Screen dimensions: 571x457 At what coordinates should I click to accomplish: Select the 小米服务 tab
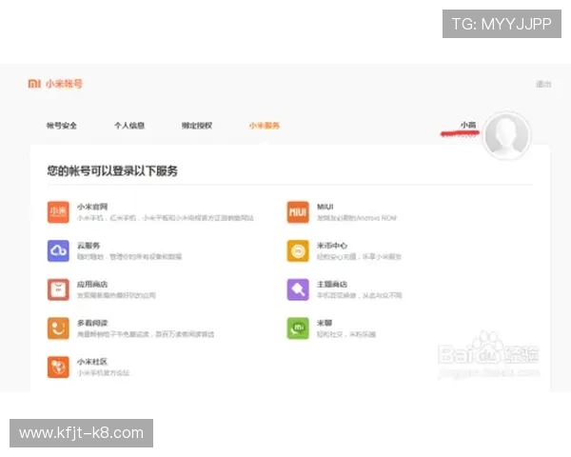(x=265, y=126)
